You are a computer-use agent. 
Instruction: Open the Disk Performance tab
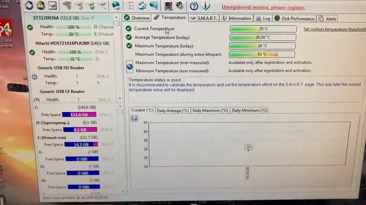pos(295,18)
